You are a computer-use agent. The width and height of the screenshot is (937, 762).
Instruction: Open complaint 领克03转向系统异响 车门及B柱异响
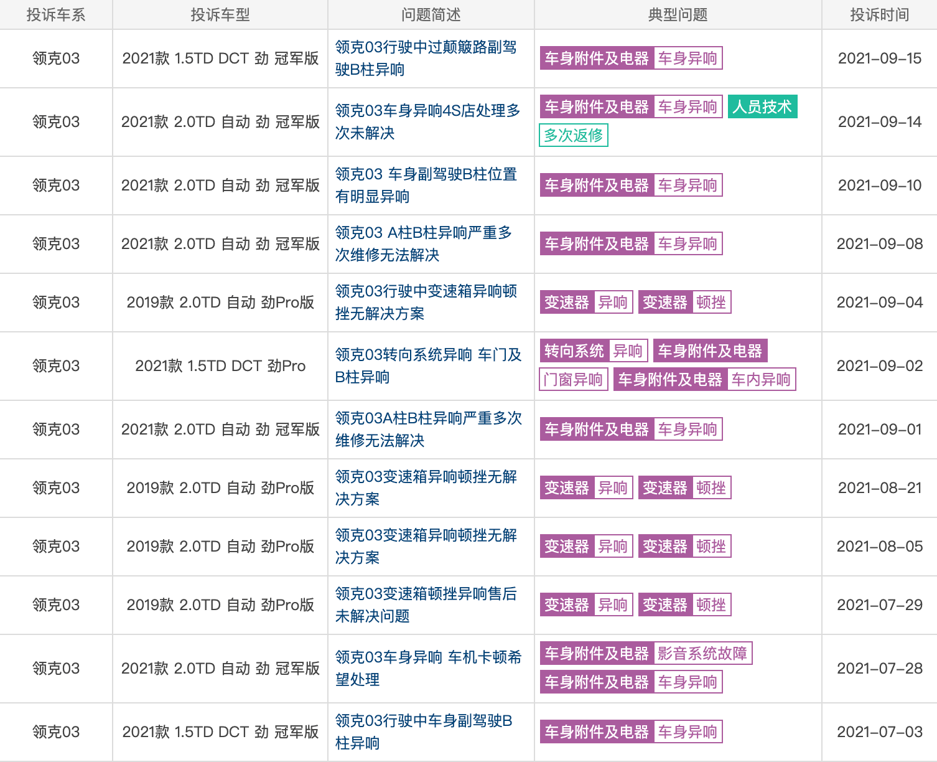tap(430, 365)
